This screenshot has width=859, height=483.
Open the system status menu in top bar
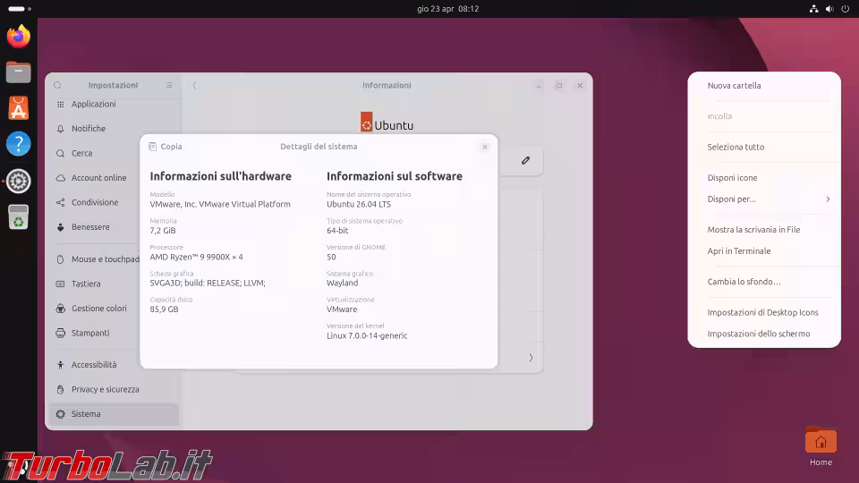coord(829,9)
